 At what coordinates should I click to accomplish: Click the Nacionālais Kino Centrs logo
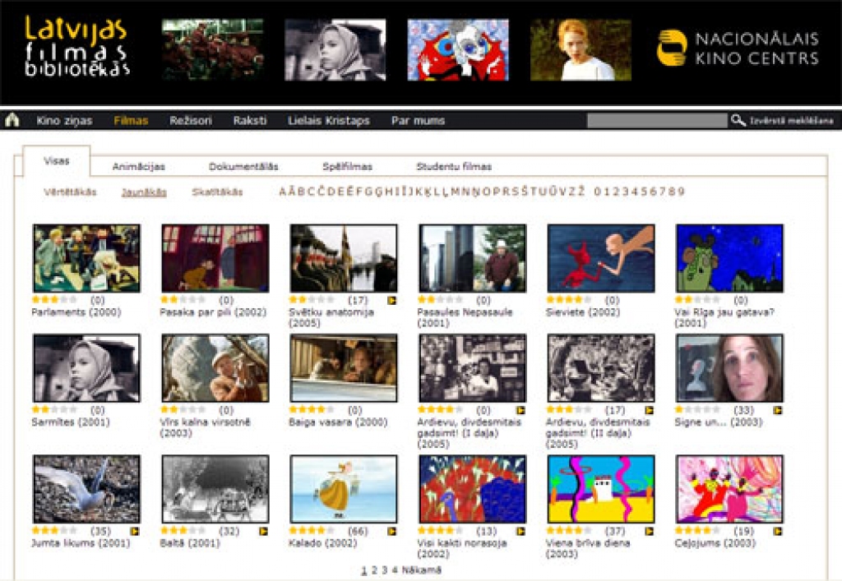[738, 48]
